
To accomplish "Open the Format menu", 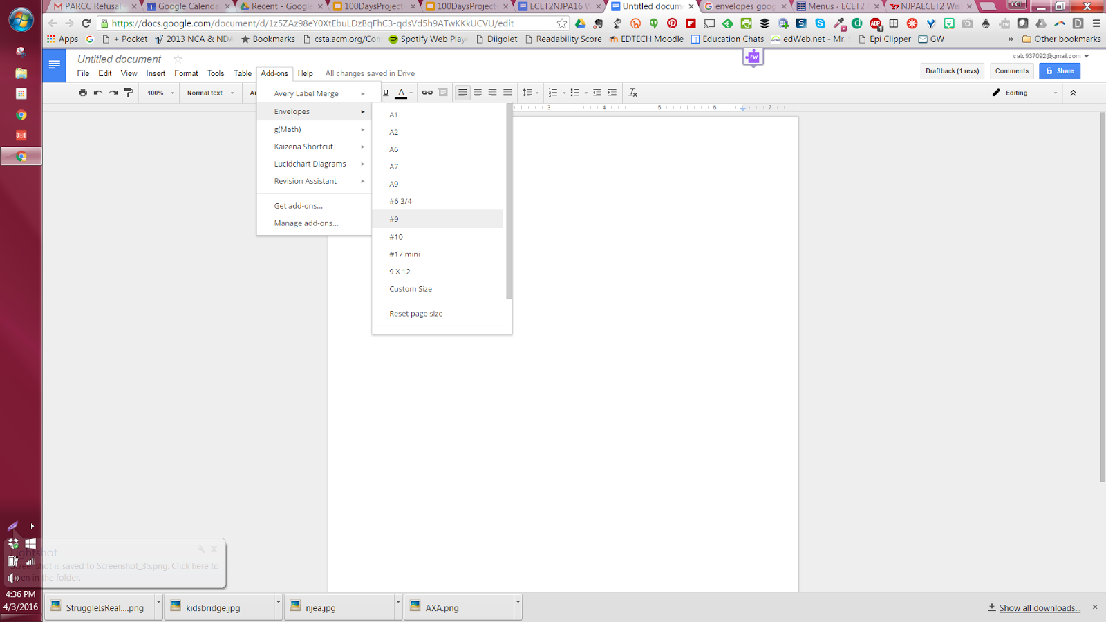I will click(186, 73).
